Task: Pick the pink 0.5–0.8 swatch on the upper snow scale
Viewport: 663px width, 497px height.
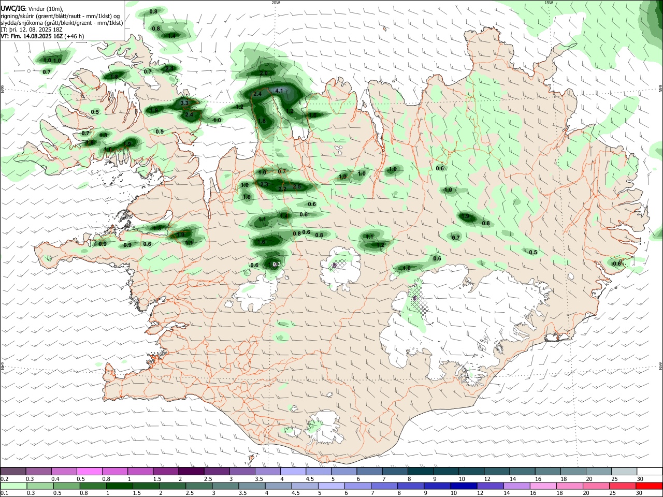Action: pyautogui.click(x=89, y=472)
